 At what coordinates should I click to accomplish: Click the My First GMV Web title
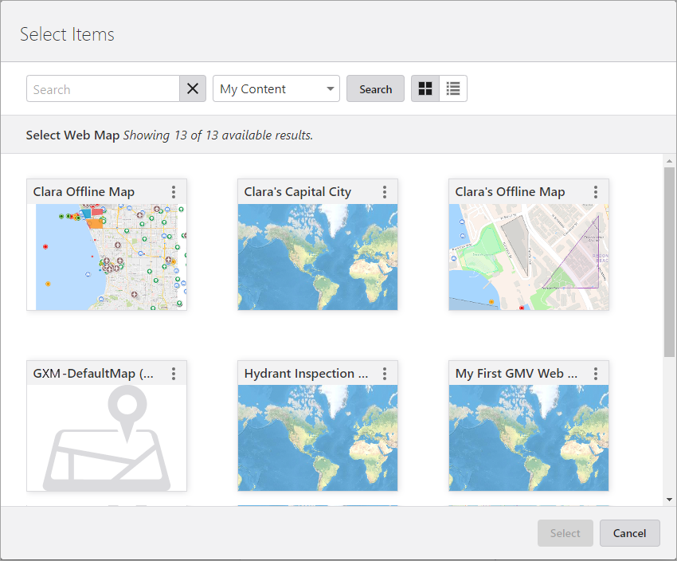click(x=516, y=374)
